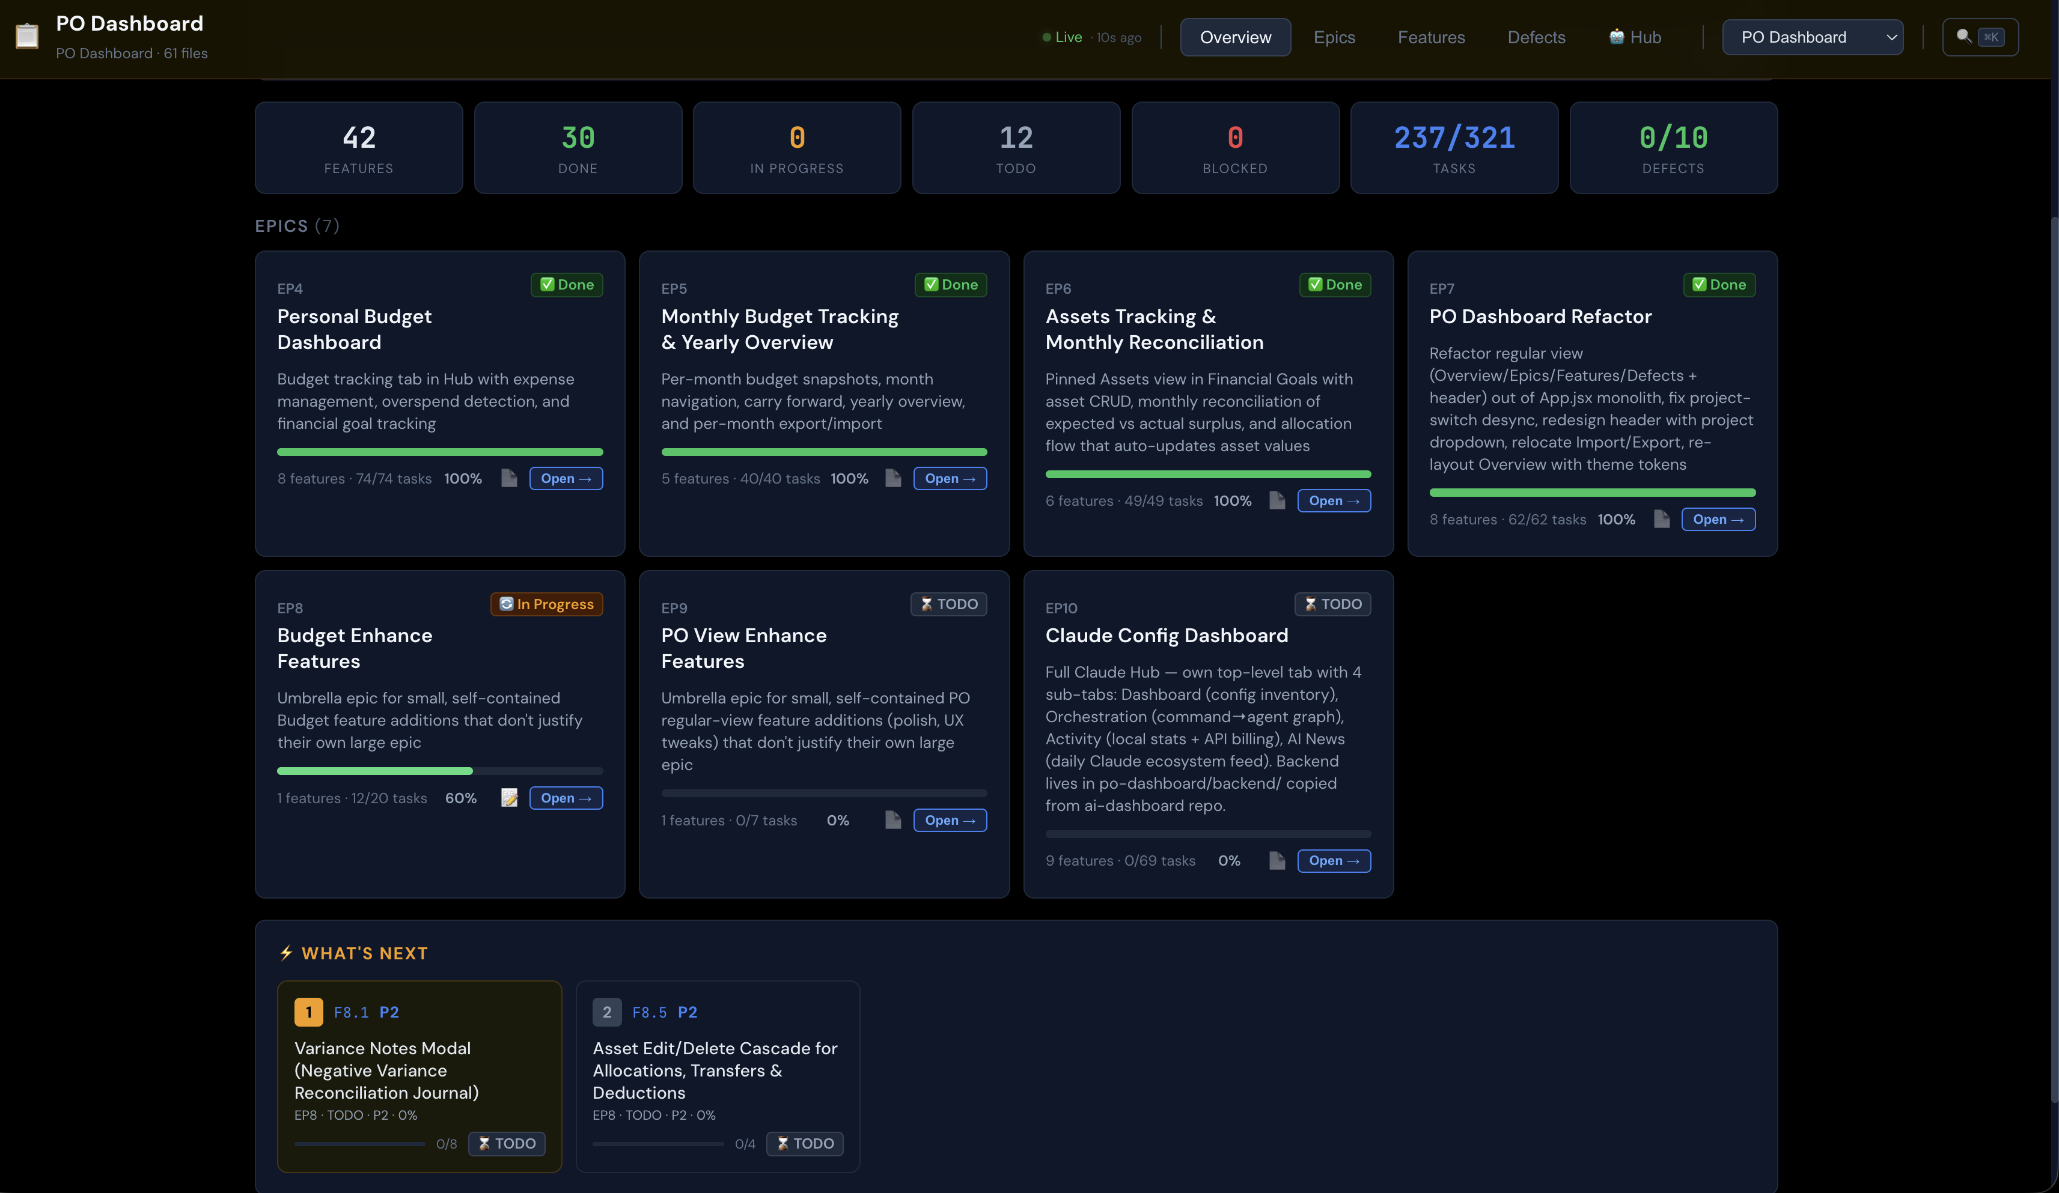
Task: Open the search magnifier button
Action: click(1980, 37)
